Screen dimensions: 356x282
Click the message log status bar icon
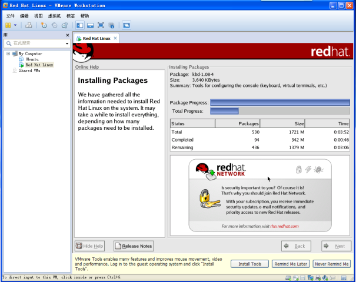344,278
